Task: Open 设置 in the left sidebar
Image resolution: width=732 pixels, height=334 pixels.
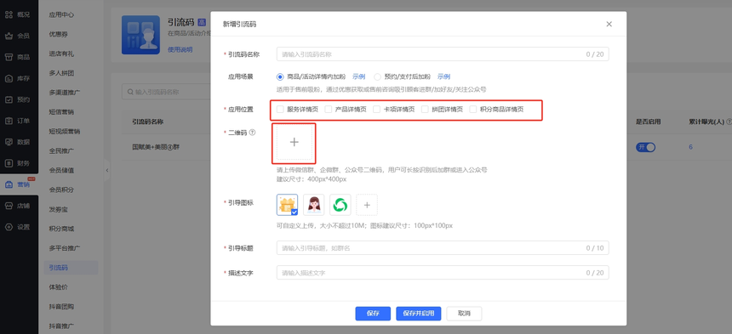Action: pos(18,227)
